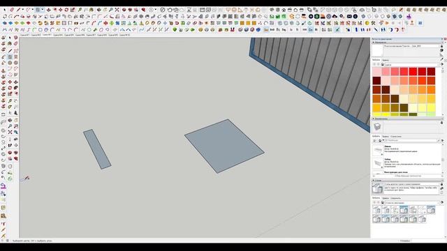Pick the Eraser tool in top toolbar
Viewport: 447px width, 251px height.
(12, 10)
